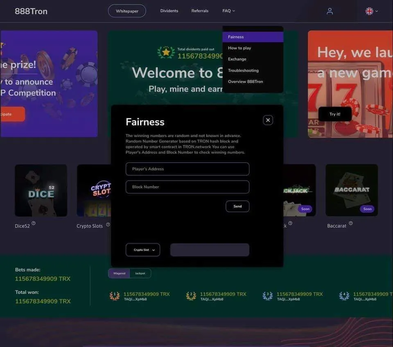Screen dimensions: 393x347
Task: Select Fairness in the FAQ menu
Action: click(253, 37)
